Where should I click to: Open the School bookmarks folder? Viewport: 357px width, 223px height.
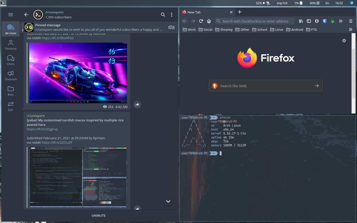[x=259, y=30]
